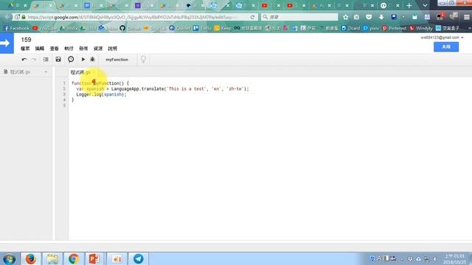Open the Pinterest bookmark
472x265 pixels.
(395, 28)
